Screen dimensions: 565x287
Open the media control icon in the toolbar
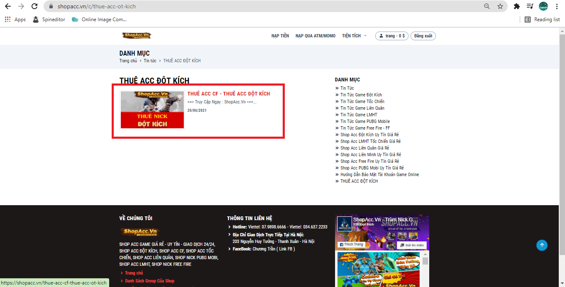tap(530, 6)
